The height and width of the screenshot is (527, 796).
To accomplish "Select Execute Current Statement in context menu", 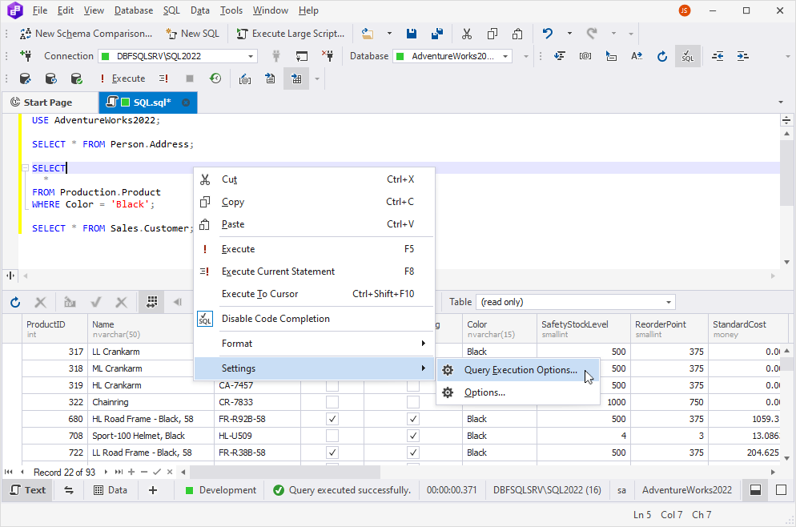I will click(314, 272).
